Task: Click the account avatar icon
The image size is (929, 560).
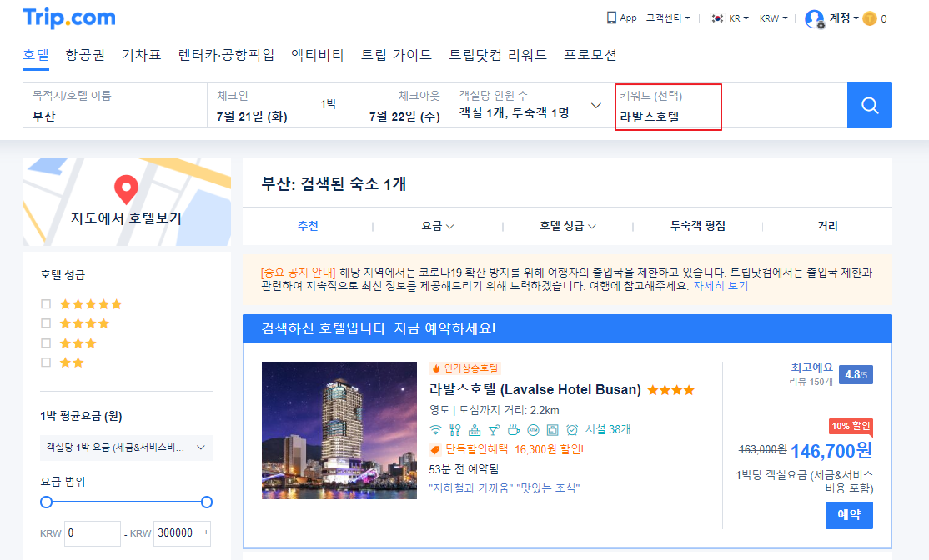Action: coord(815,19)
